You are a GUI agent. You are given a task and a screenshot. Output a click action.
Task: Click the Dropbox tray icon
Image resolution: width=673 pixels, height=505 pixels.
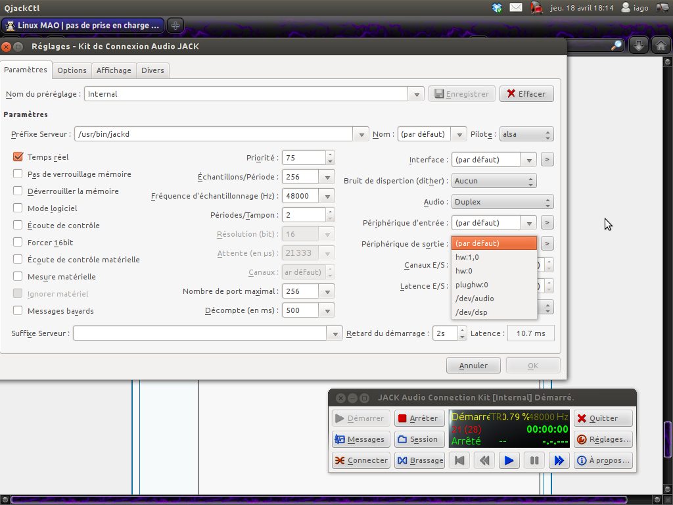tap(497, 8)
